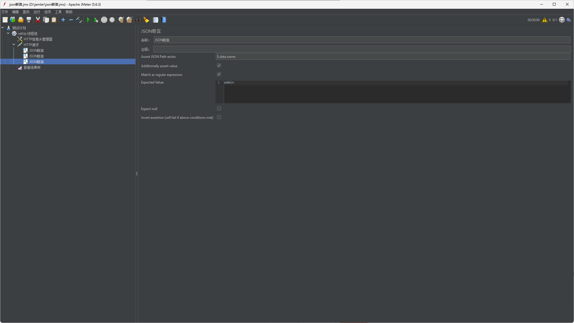Collapse all nodes with the minus icon
Viewport: 574px width, 323px height.
point(71,20)
